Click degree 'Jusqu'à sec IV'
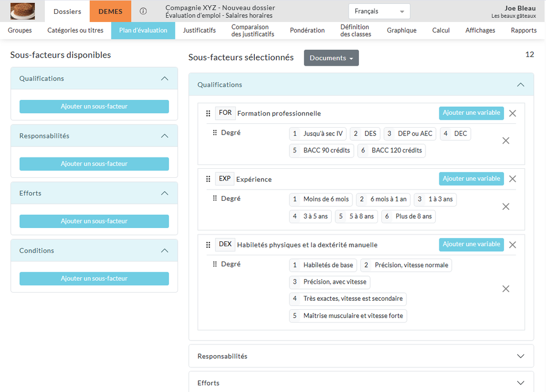This screenshot has height=392, width=546. [x=318, y=134]
